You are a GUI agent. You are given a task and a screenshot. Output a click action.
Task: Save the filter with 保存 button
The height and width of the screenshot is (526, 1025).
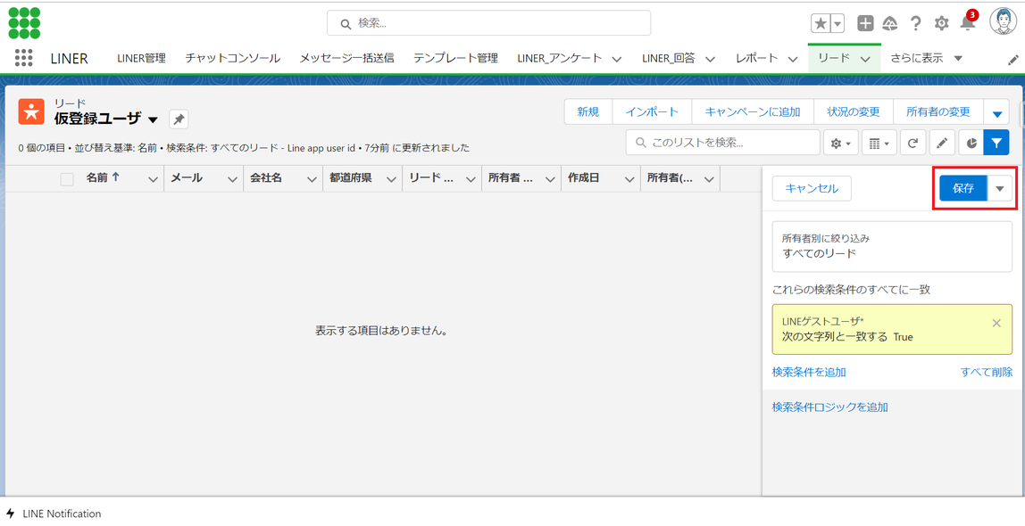pyautogui.click(x=963, y=189)
